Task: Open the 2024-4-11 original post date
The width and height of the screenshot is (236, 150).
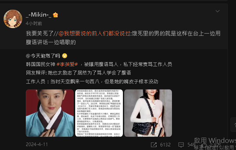Action: tap(37, 144)
